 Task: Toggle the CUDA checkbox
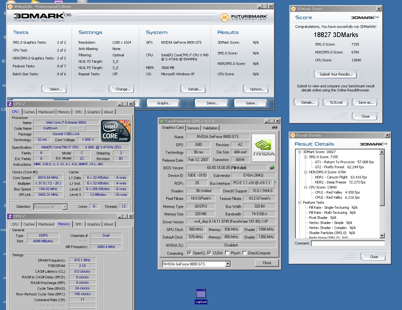click(209, 253)
